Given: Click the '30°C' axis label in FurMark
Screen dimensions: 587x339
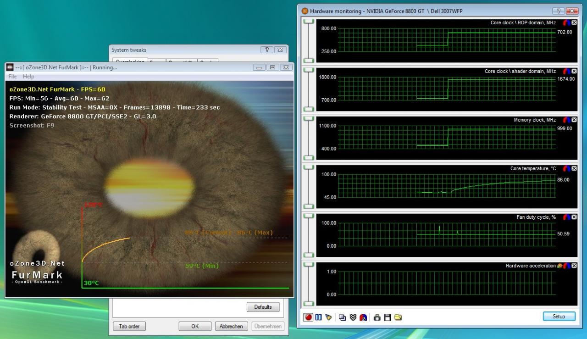Looking at the screenshot, I should click(x=91, y=283).
